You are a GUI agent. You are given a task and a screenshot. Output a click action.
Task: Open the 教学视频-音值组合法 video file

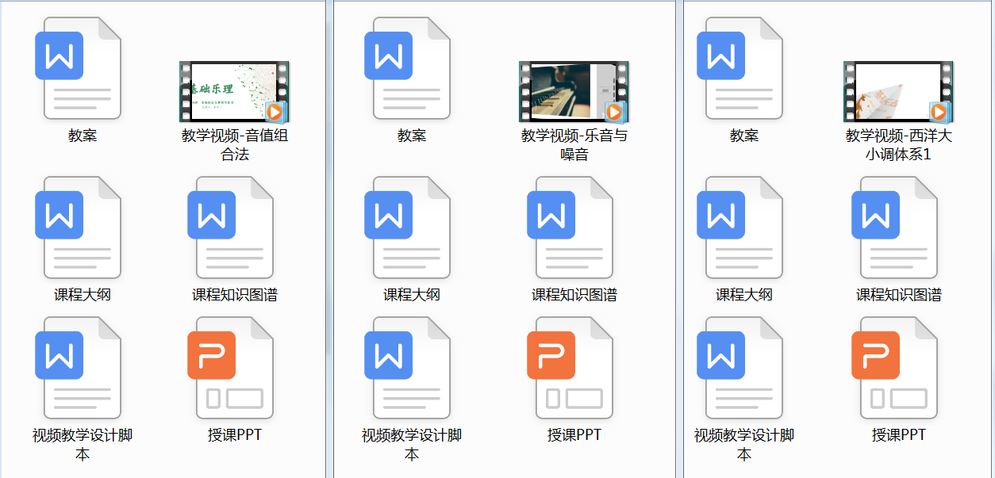(234, 91)
